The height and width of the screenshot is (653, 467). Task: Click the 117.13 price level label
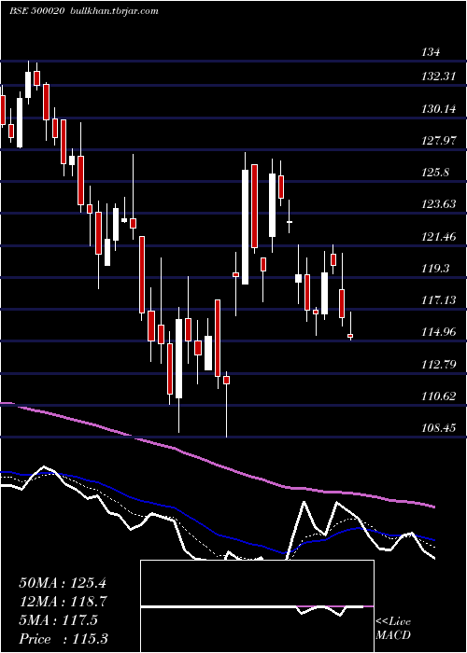pos(439,300)
